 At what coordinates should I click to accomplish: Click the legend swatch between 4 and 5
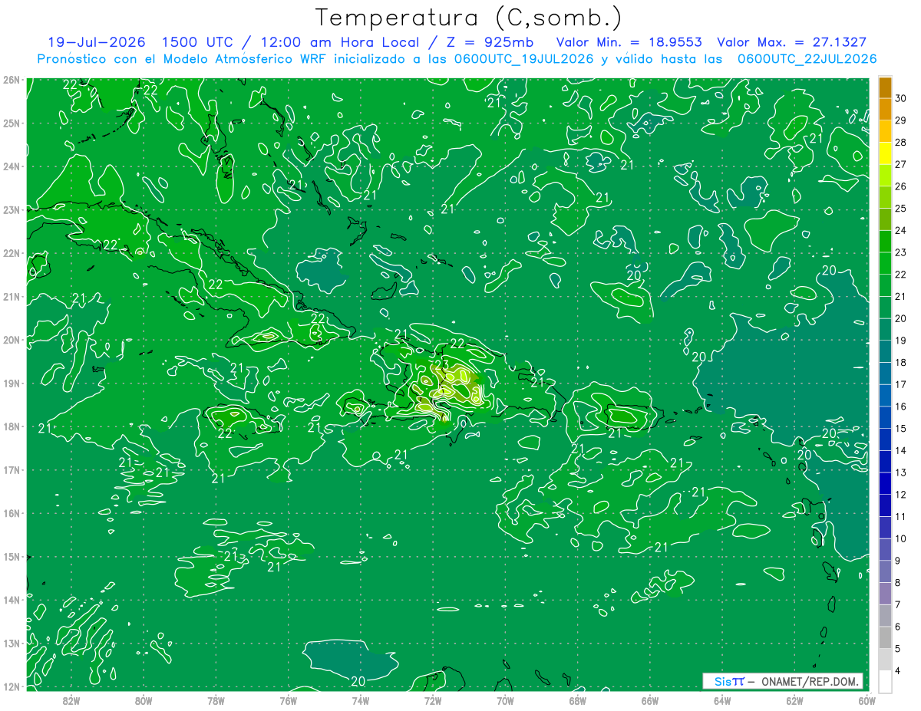885,659
